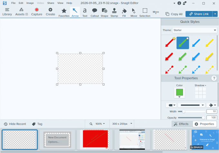219x153 pixels.
Task: Open the File menu
Action: 13,3
